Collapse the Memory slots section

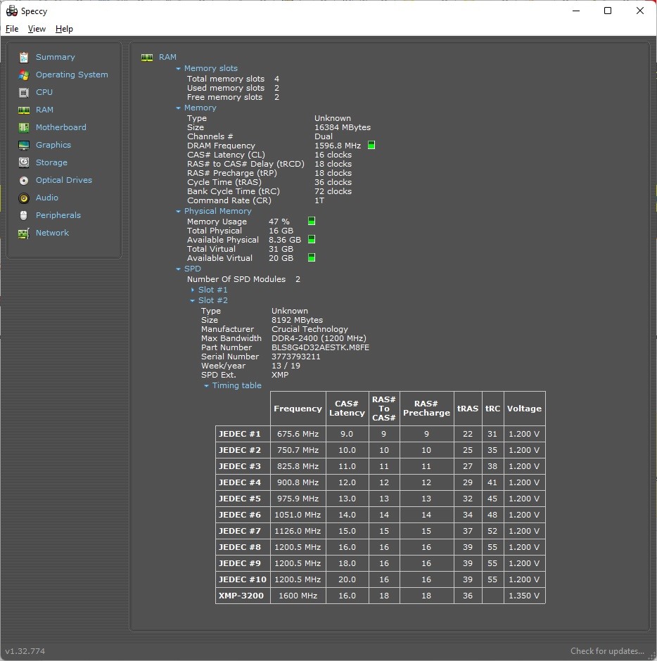pos(179,69)
